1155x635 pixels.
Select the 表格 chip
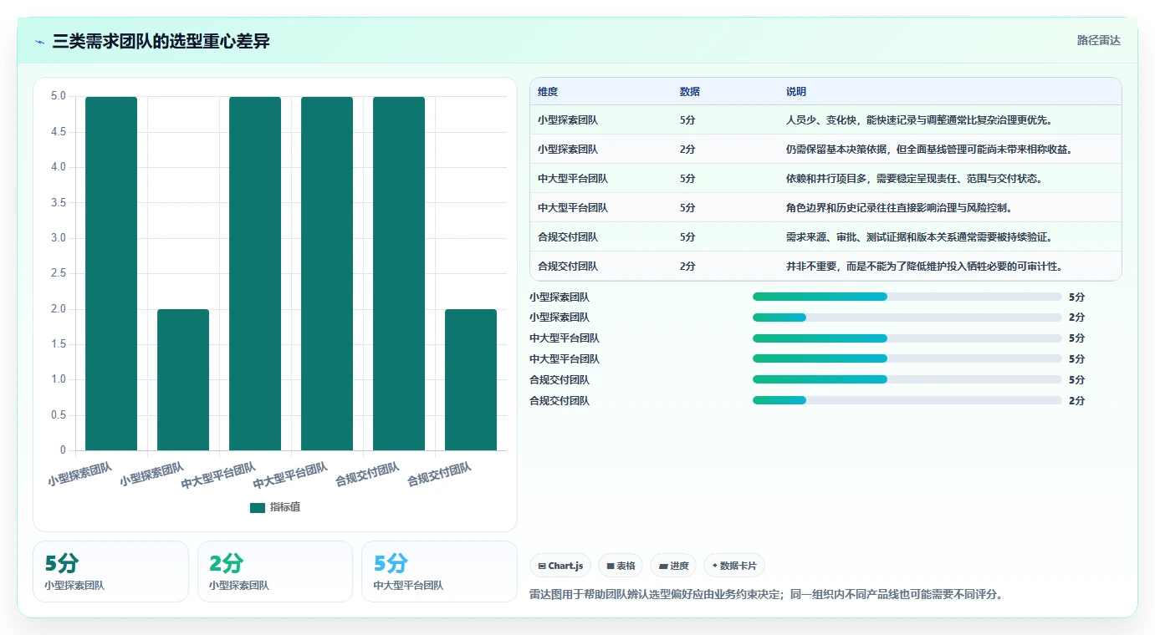tap(621, 566)
